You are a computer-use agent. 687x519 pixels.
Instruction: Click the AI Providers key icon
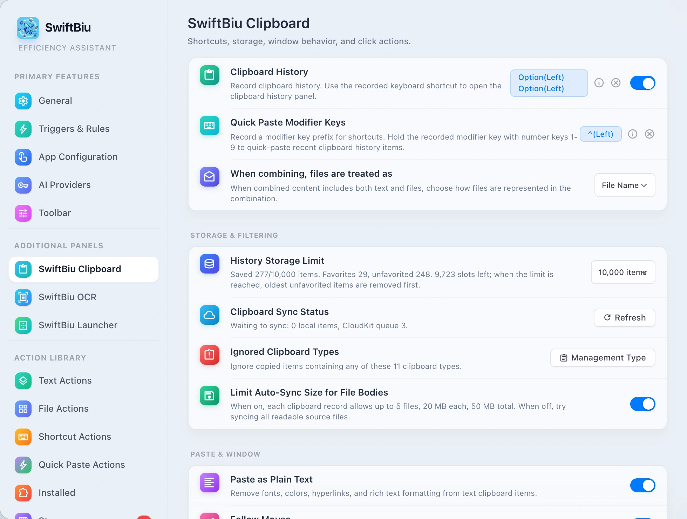pyautogui.click(x=23, y=185)
